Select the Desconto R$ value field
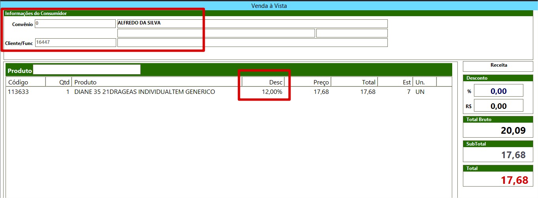This screenshot has width=538, height=198. [498, 106]
